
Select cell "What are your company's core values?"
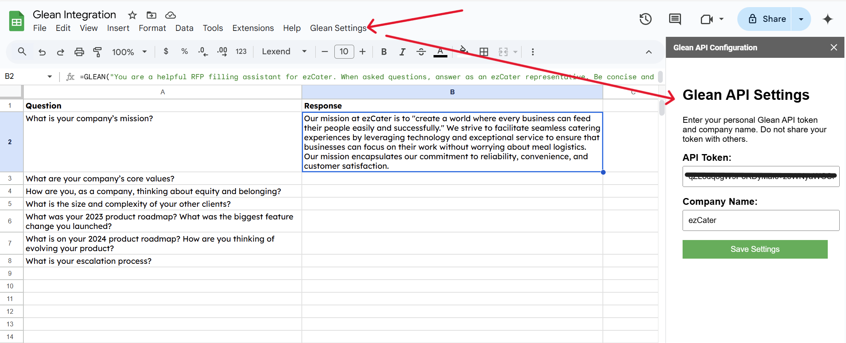163,179
